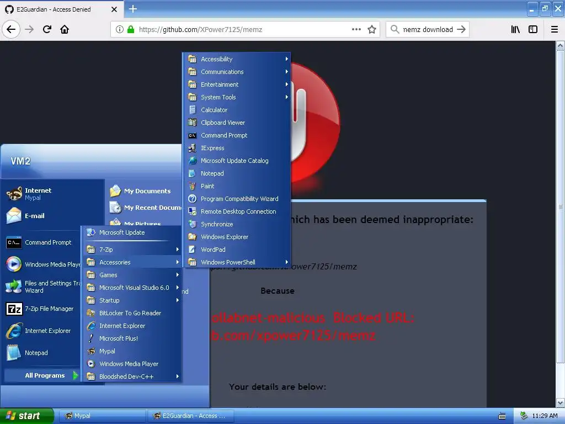Close the E2Guardian Access Denied tab

[x=114, y=9]
